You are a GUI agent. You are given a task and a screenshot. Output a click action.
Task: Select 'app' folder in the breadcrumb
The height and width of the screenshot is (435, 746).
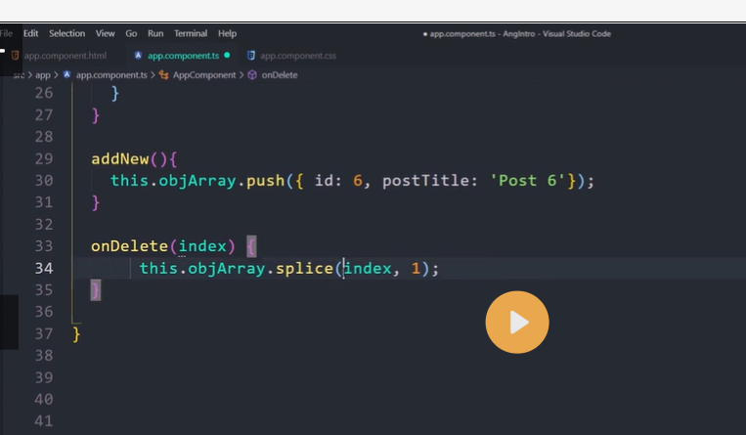point(42,75)
